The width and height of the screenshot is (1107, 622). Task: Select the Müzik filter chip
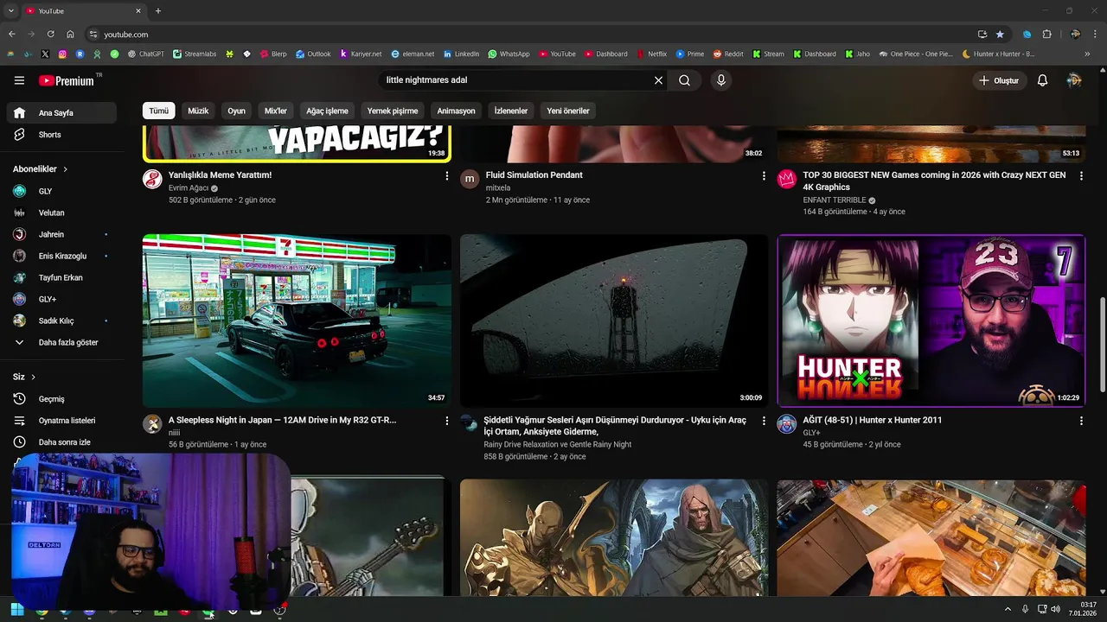(x=198, y=111)
